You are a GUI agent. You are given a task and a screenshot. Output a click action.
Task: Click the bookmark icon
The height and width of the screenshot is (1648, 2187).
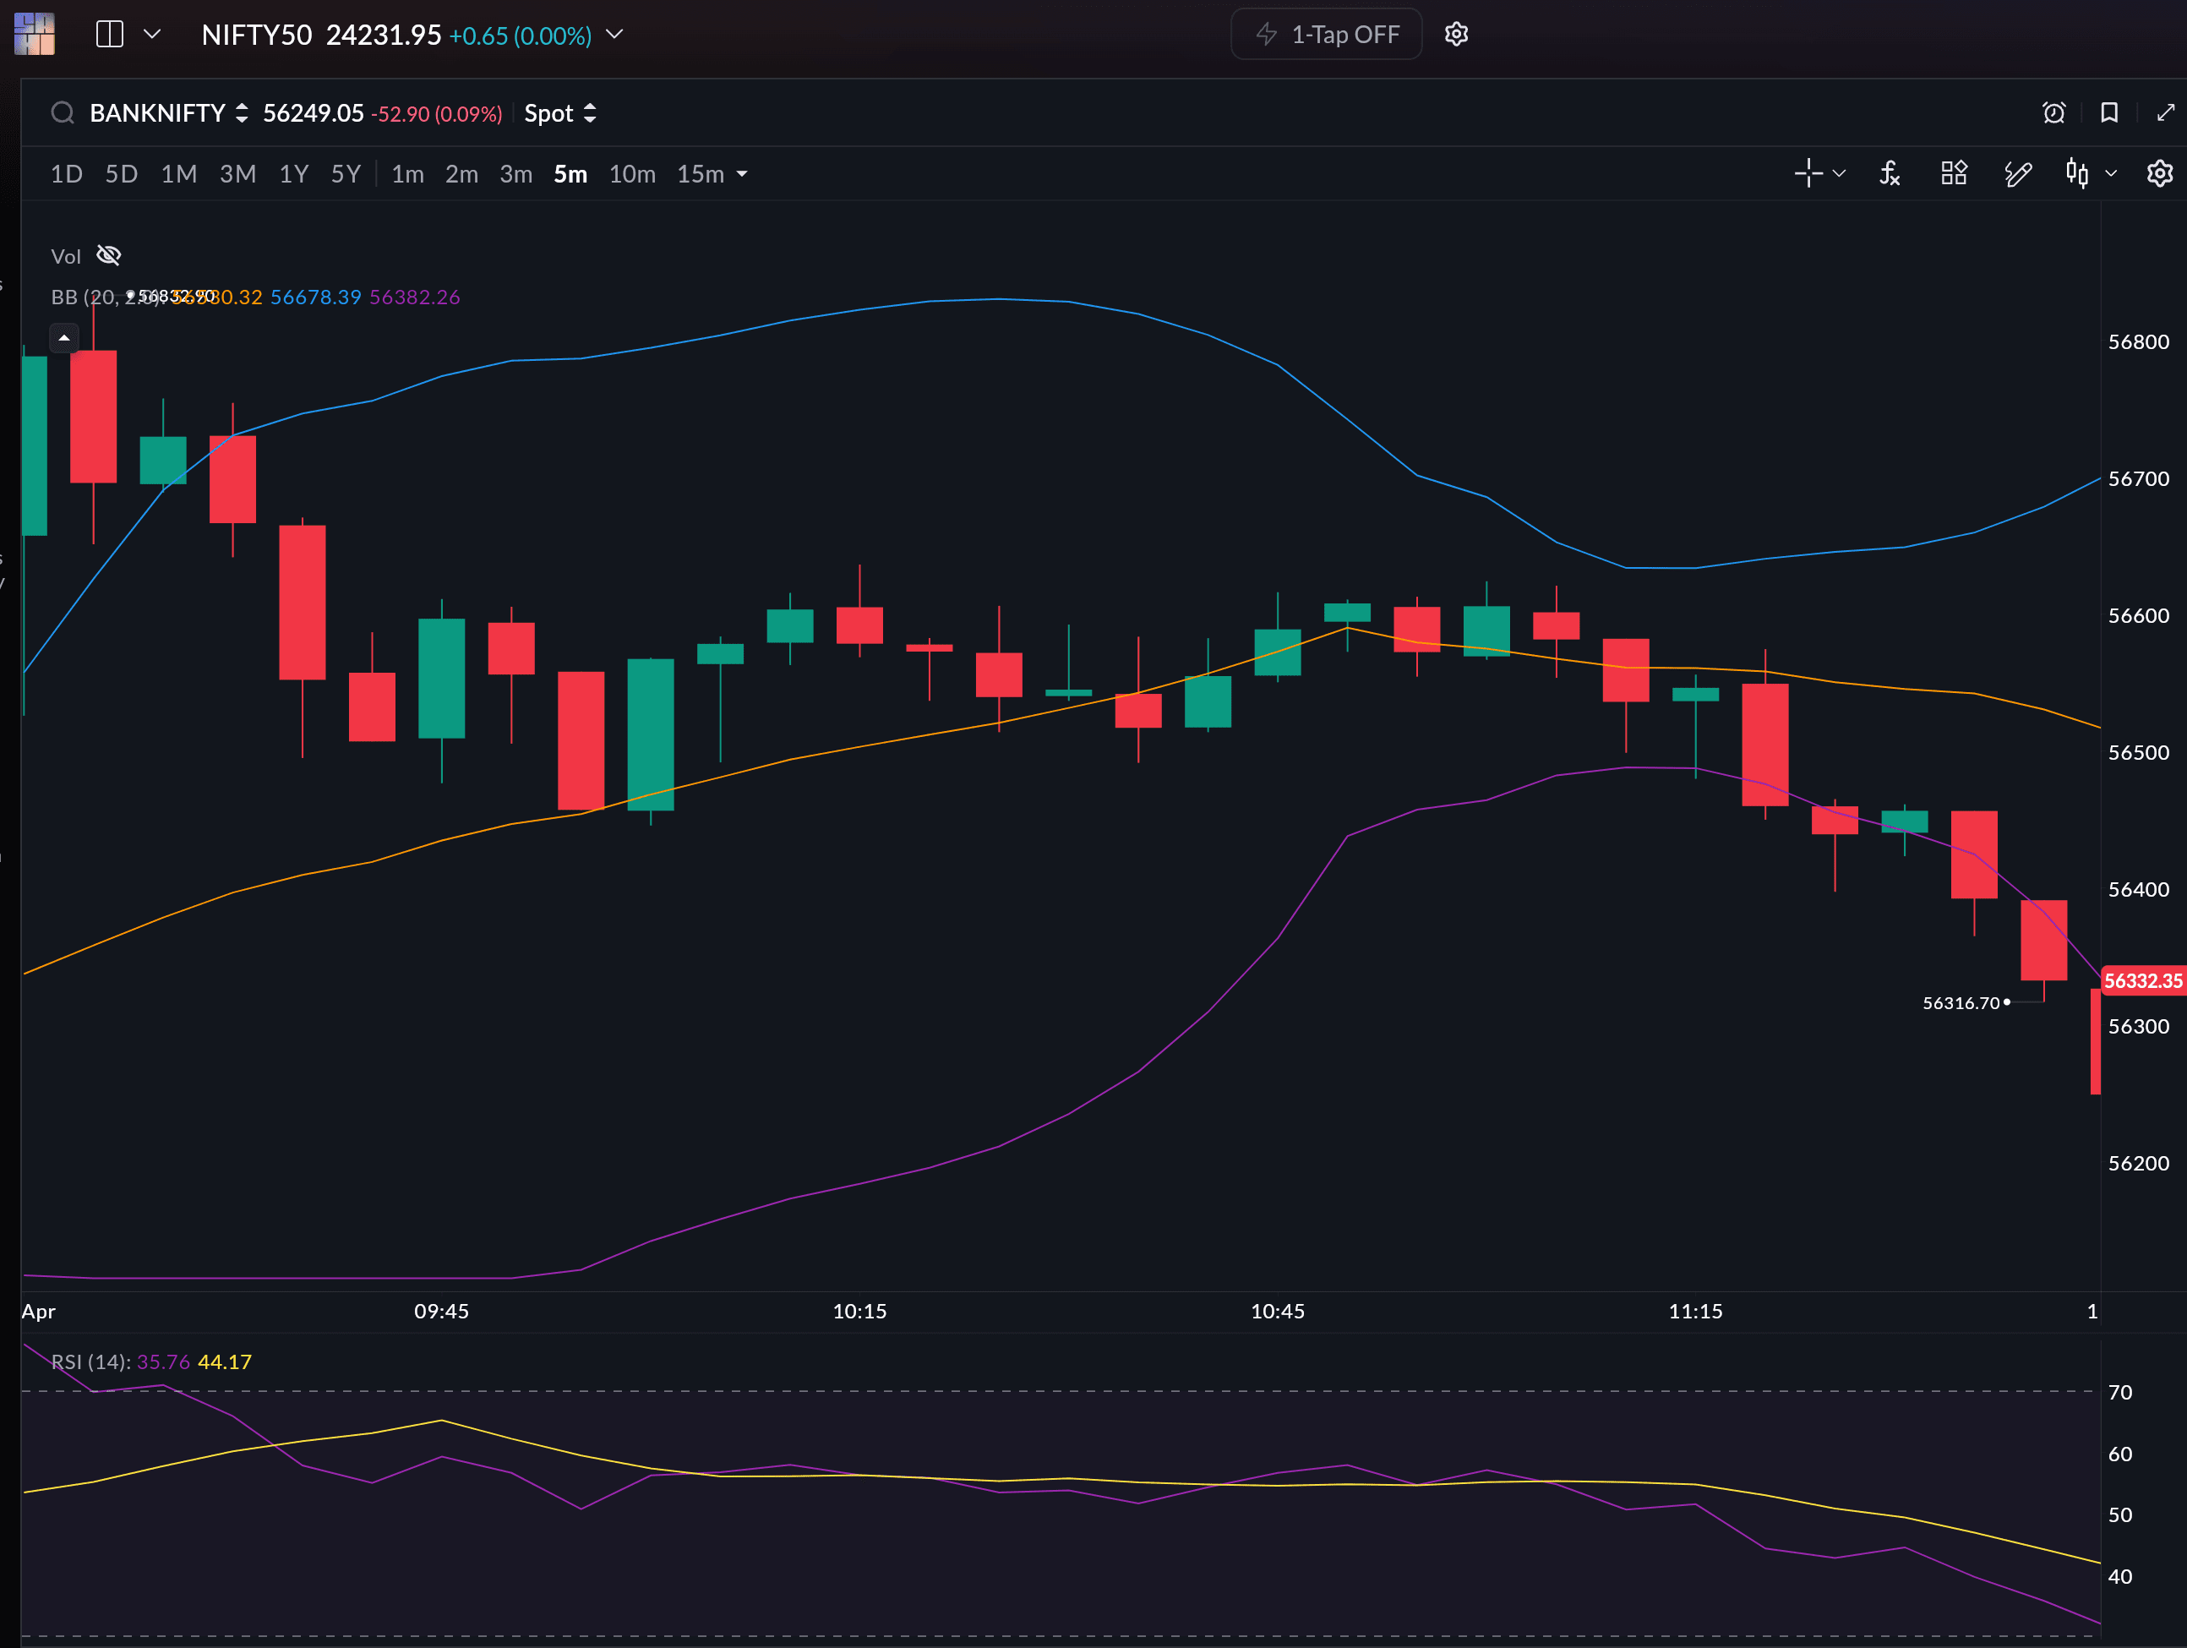click(x=2109, y=112)
